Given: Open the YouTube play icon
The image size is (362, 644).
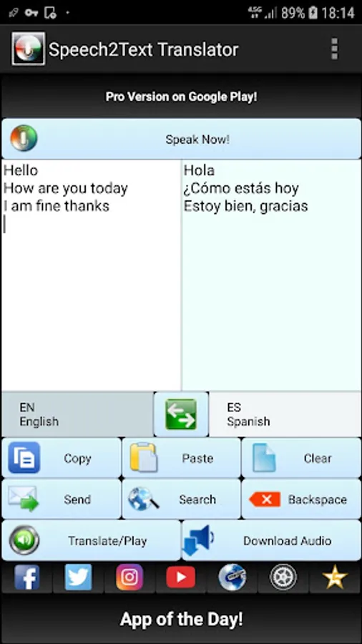Looking at the screenshot, I should point(180,577).
